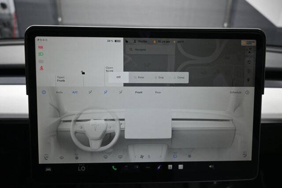Screen dimensions: 282x188
Task: Tap the red seatbelt warning indicator
Action: (41, 68)
